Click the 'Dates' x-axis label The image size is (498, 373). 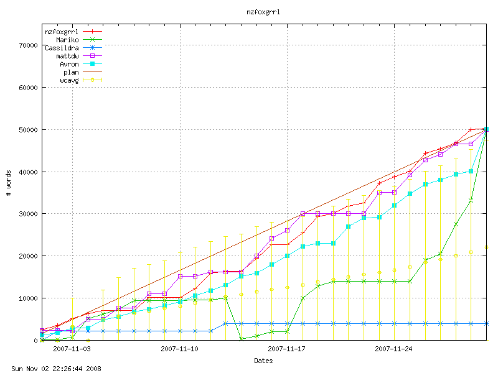click(x=263, y=361)
